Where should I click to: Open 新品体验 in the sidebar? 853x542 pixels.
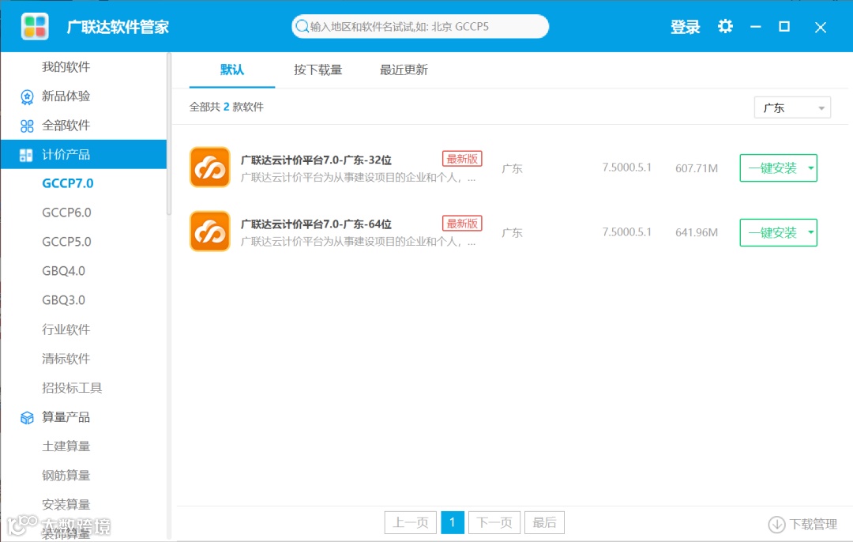66,96
